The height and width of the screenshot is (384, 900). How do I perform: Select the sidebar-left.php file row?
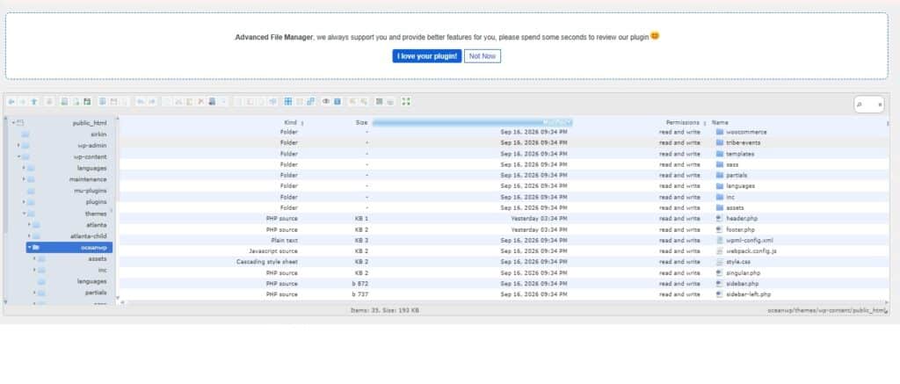tap(504, 294)
